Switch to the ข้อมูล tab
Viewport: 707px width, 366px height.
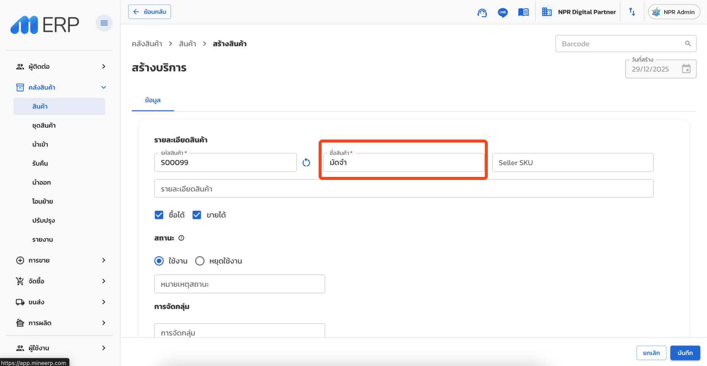[x=153, y=100]
